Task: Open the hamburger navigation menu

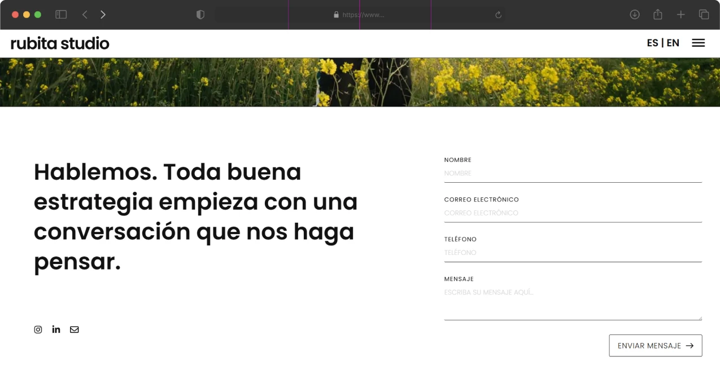Action: pyautogui.click(x=699, y=42)
